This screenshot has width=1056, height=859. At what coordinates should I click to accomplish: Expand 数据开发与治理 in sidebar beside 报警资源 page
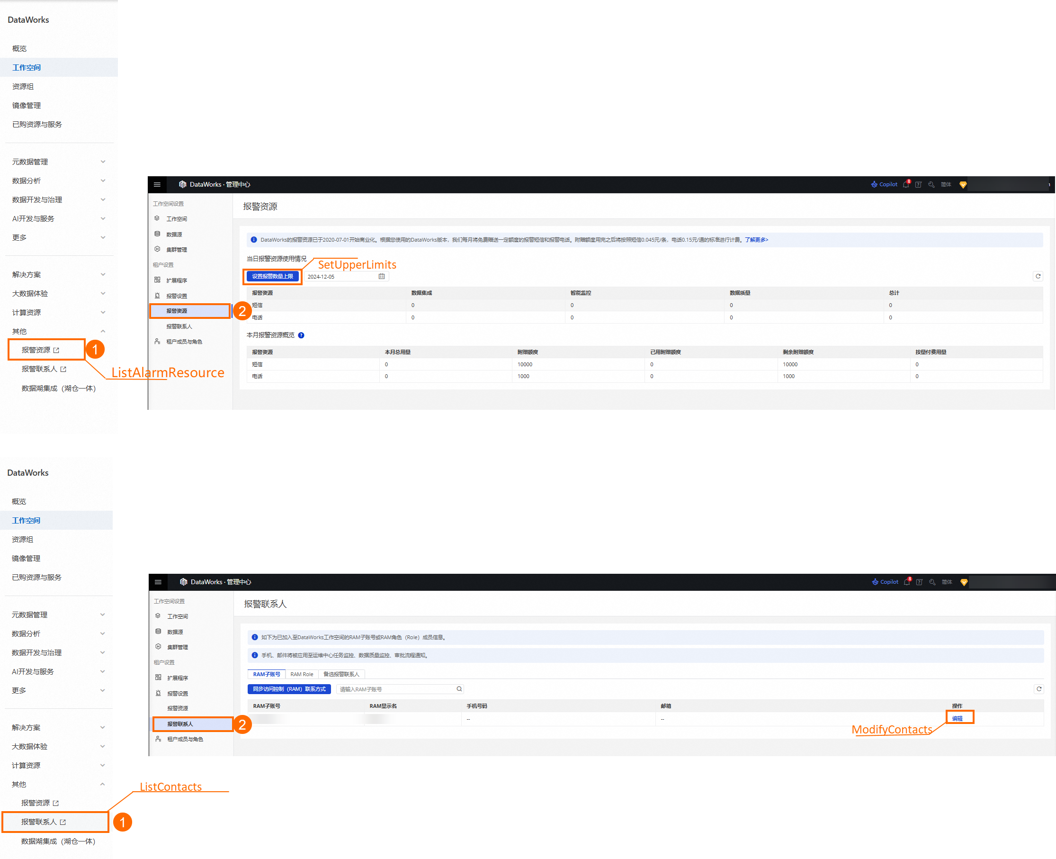point(103,199)
